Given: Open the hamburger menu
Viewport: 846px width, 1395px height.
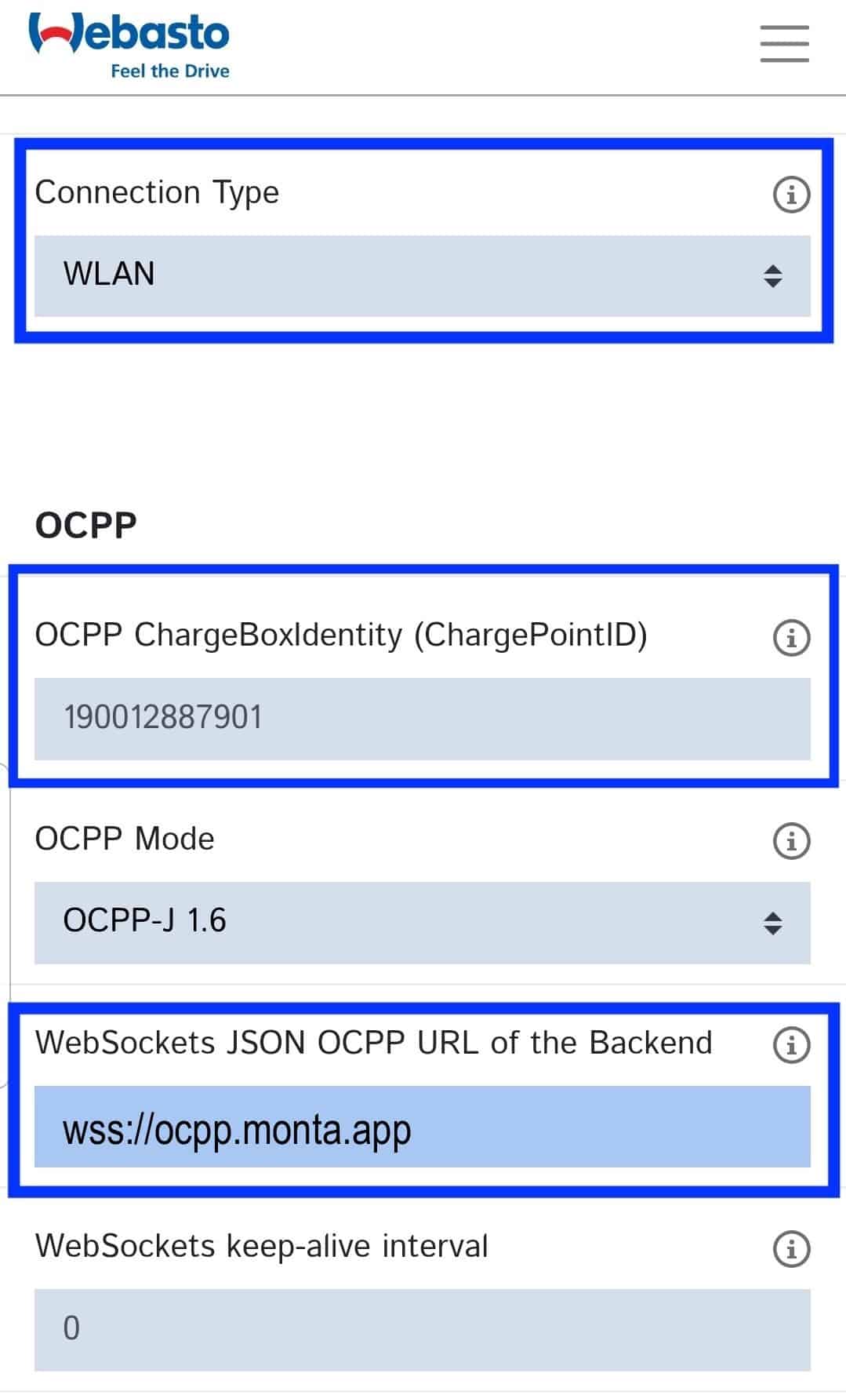Looking at the screenshot, I should (x=784, y=43).
